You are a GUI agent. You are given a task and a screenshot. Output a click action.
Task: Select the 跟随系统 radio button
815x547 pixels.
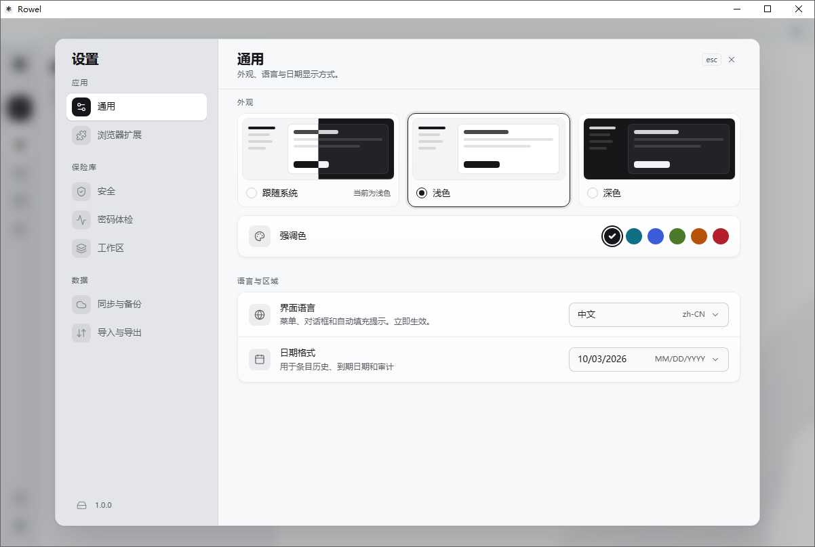pyautogui.click(x=252, y=193)
